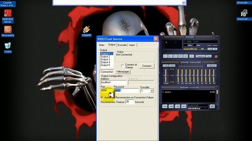This screenshot has height=141, width=252.
Task: Select Output 4 in the output list
Action: point(107,62)
